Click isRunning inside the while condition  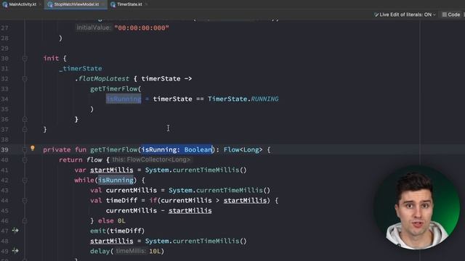tap(116, 180)
